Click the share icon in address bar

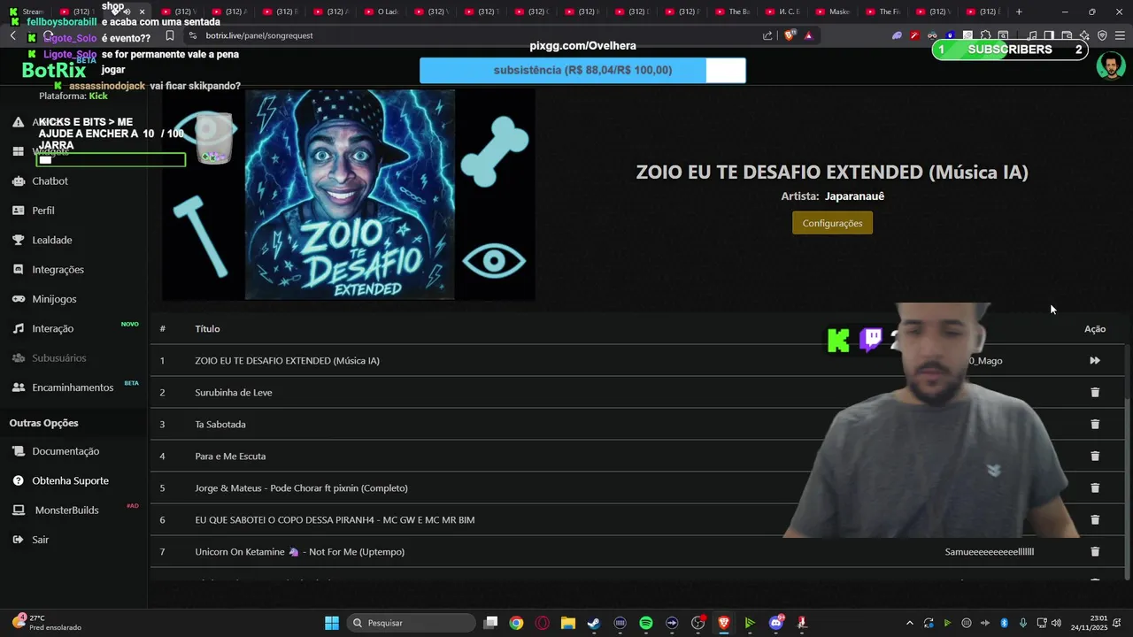(767, 35)
